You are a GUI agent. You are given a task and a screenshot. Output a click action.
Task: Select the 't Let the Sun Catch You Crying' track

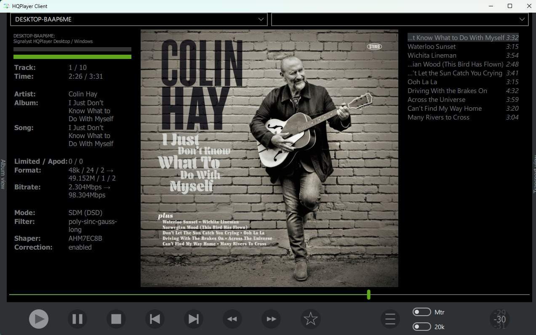(x=463, y=73)
